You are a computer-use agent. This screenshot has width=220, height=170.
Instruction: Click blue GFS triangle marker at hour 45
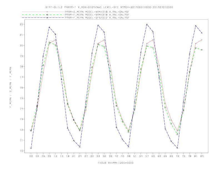(x=122, y=139)
